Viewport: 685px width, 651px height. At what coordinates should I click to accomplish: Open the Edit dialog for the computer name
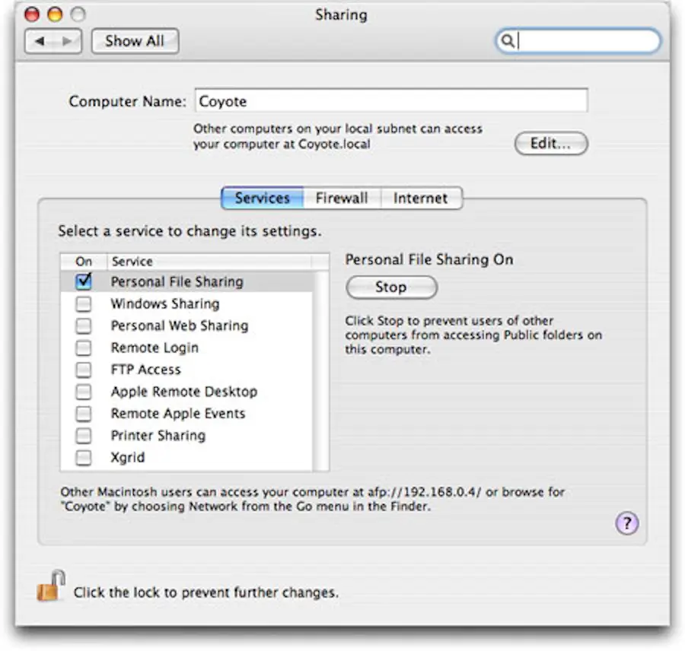pos(550,144)
